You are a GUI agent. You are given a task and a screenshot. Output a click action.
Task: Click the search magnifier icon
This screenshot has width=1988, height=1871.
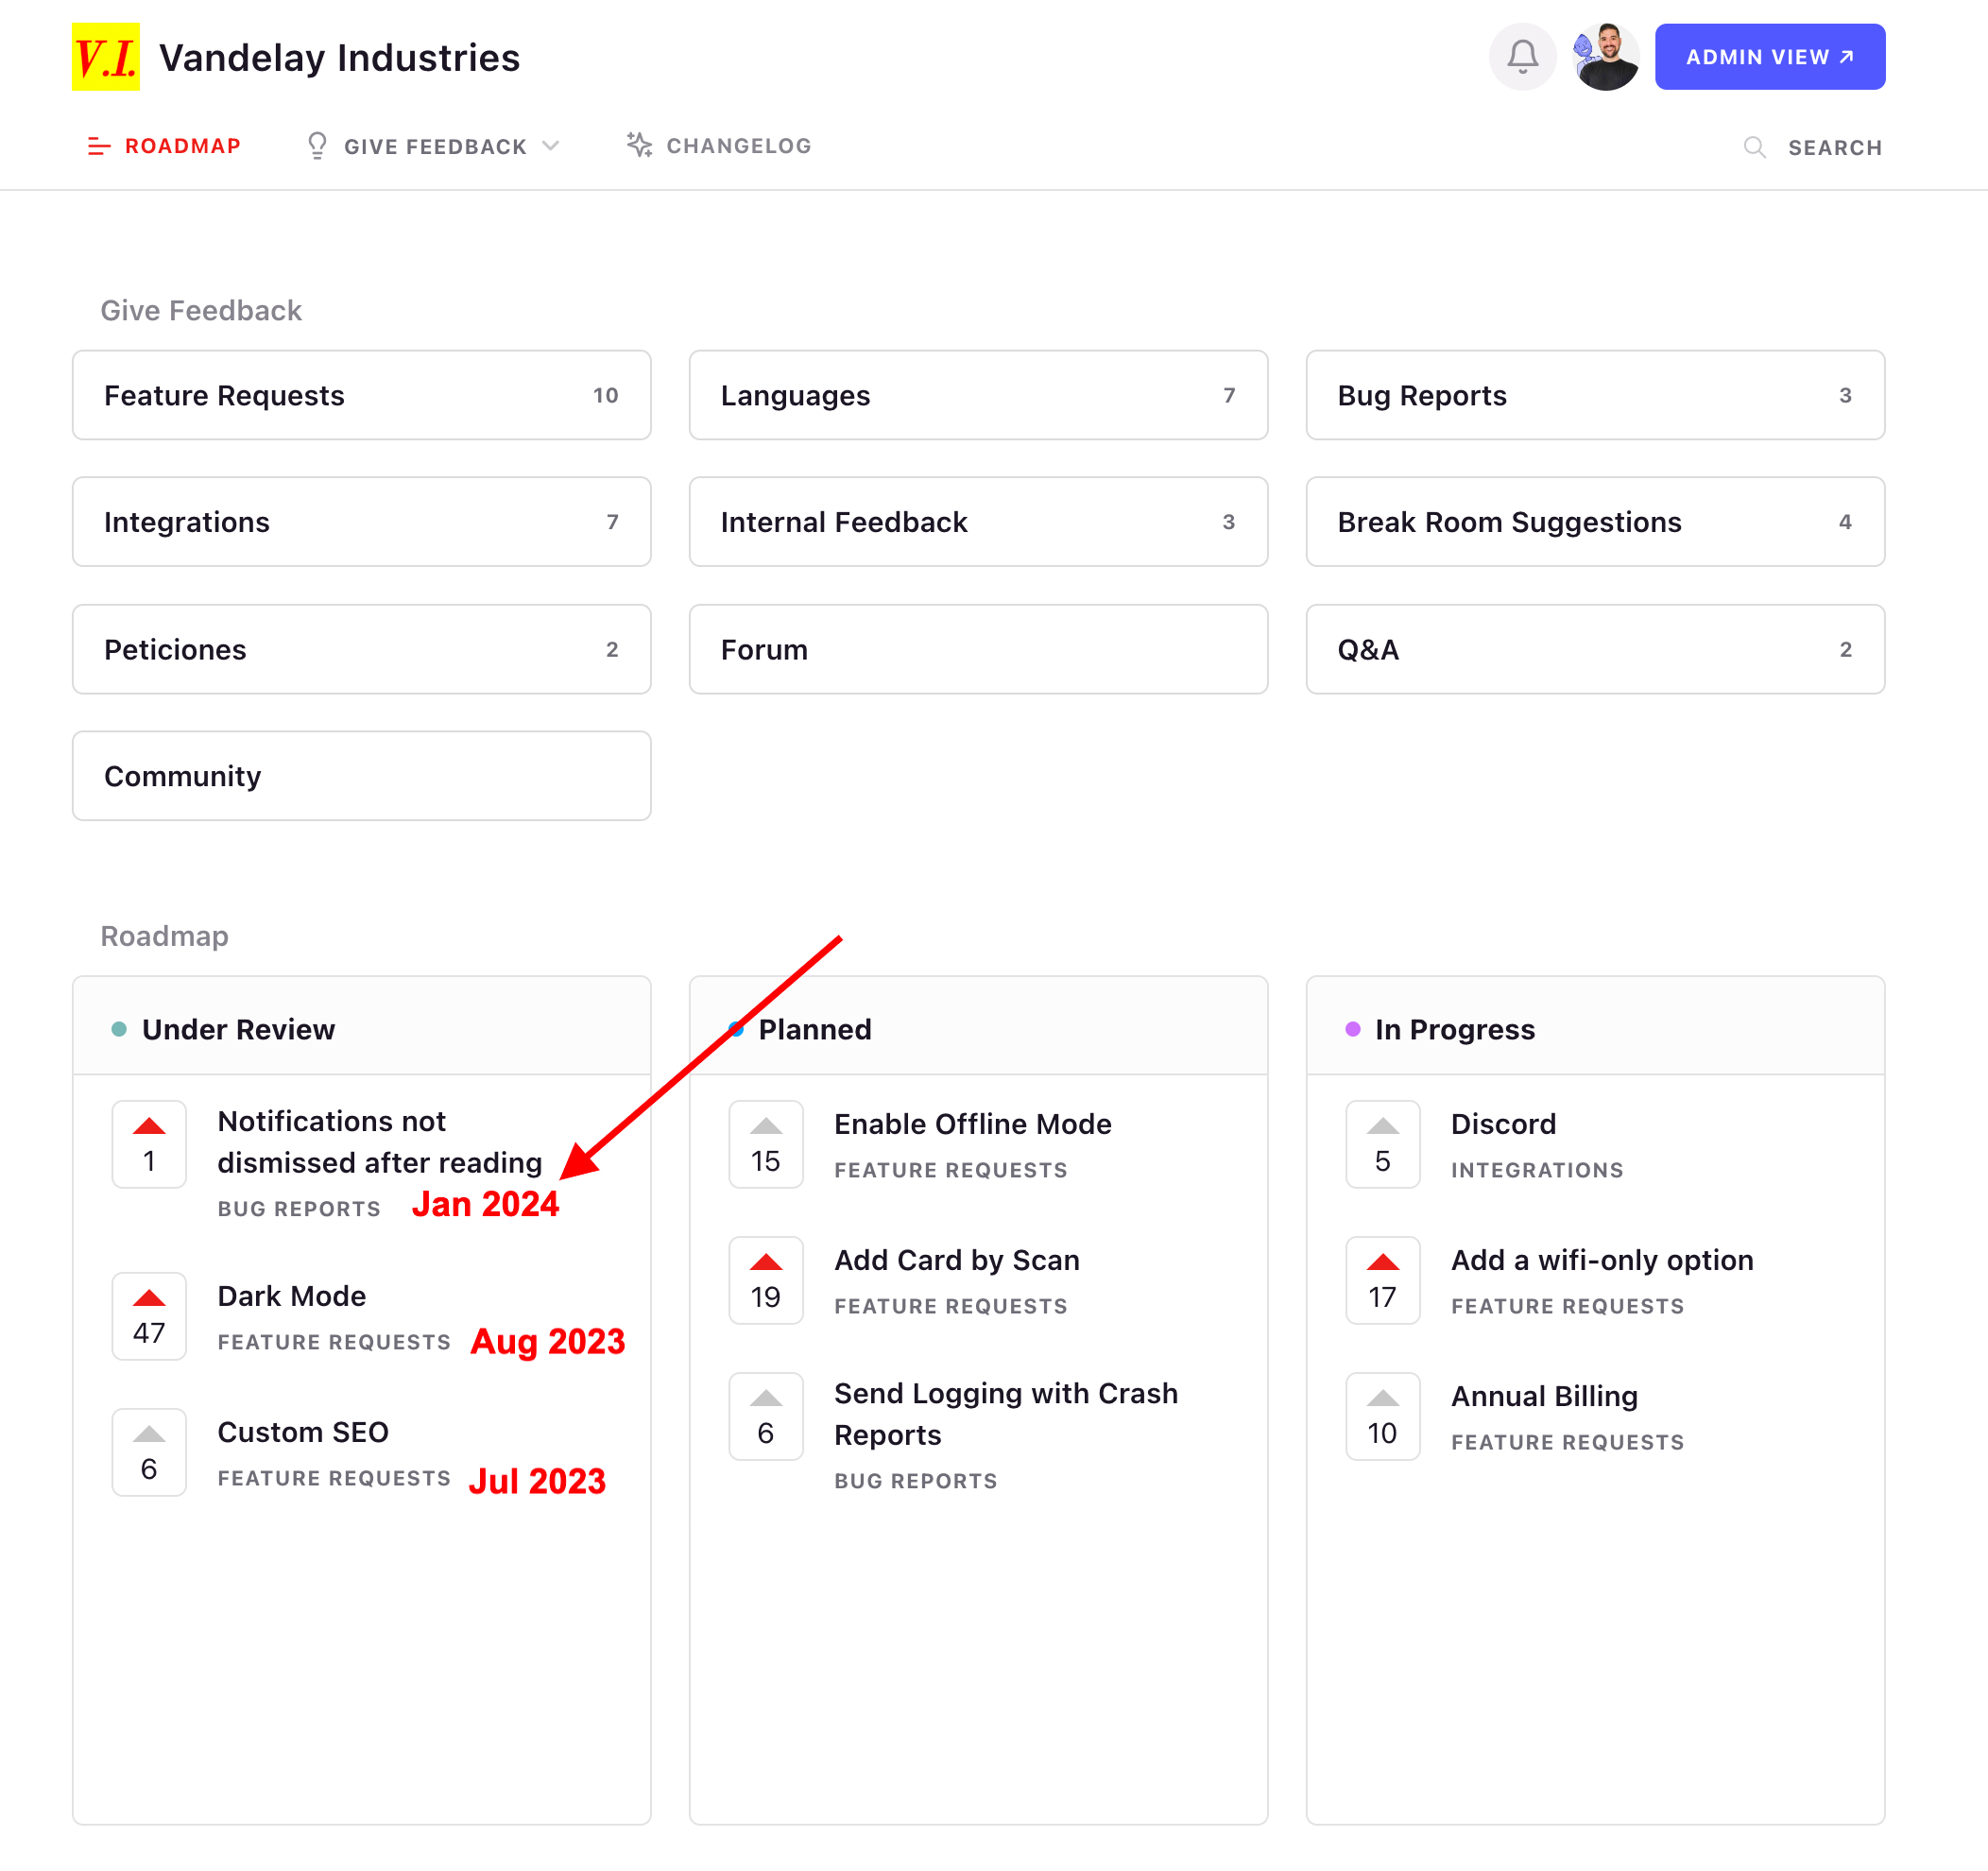coord(1754,147)
